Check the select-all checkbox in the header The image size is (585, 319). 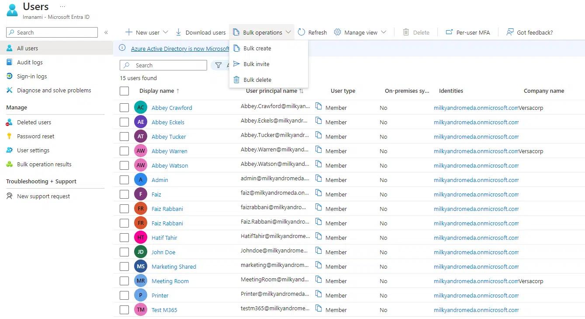124,91
